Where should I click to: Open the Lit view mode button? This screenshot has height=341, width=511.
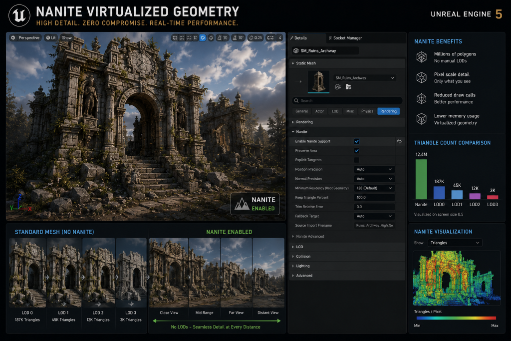(x=50, y=38)
